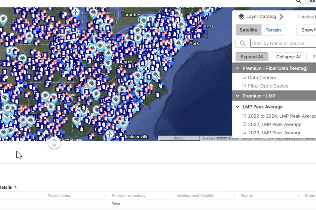Click the Jacksonville city label on map

pyautogui.click(x=137, y=137)
